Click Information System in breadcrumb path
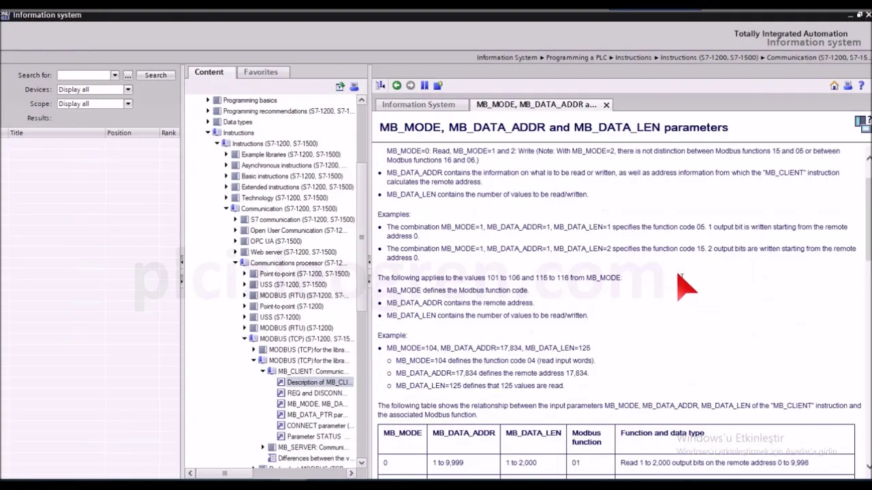The image size is (872, 490). [x=507, y=58]
